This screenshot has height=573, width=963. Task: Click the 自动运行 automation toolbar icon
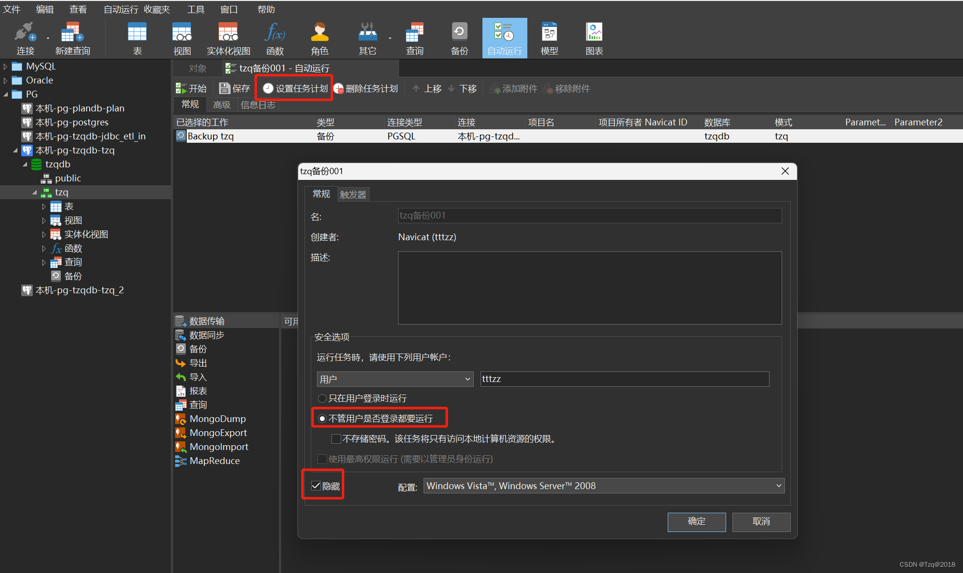[x=505, y=39]
